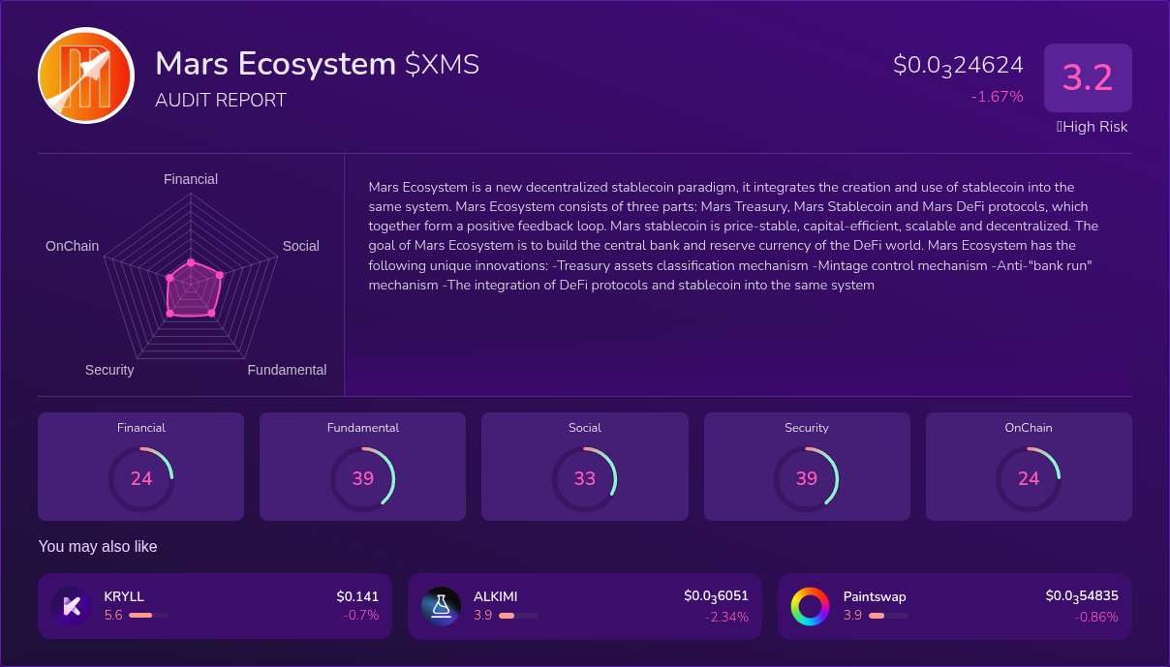
Task: Click the Financial label on radar chart
Action: pyautogui.click(x=191, y=179)
